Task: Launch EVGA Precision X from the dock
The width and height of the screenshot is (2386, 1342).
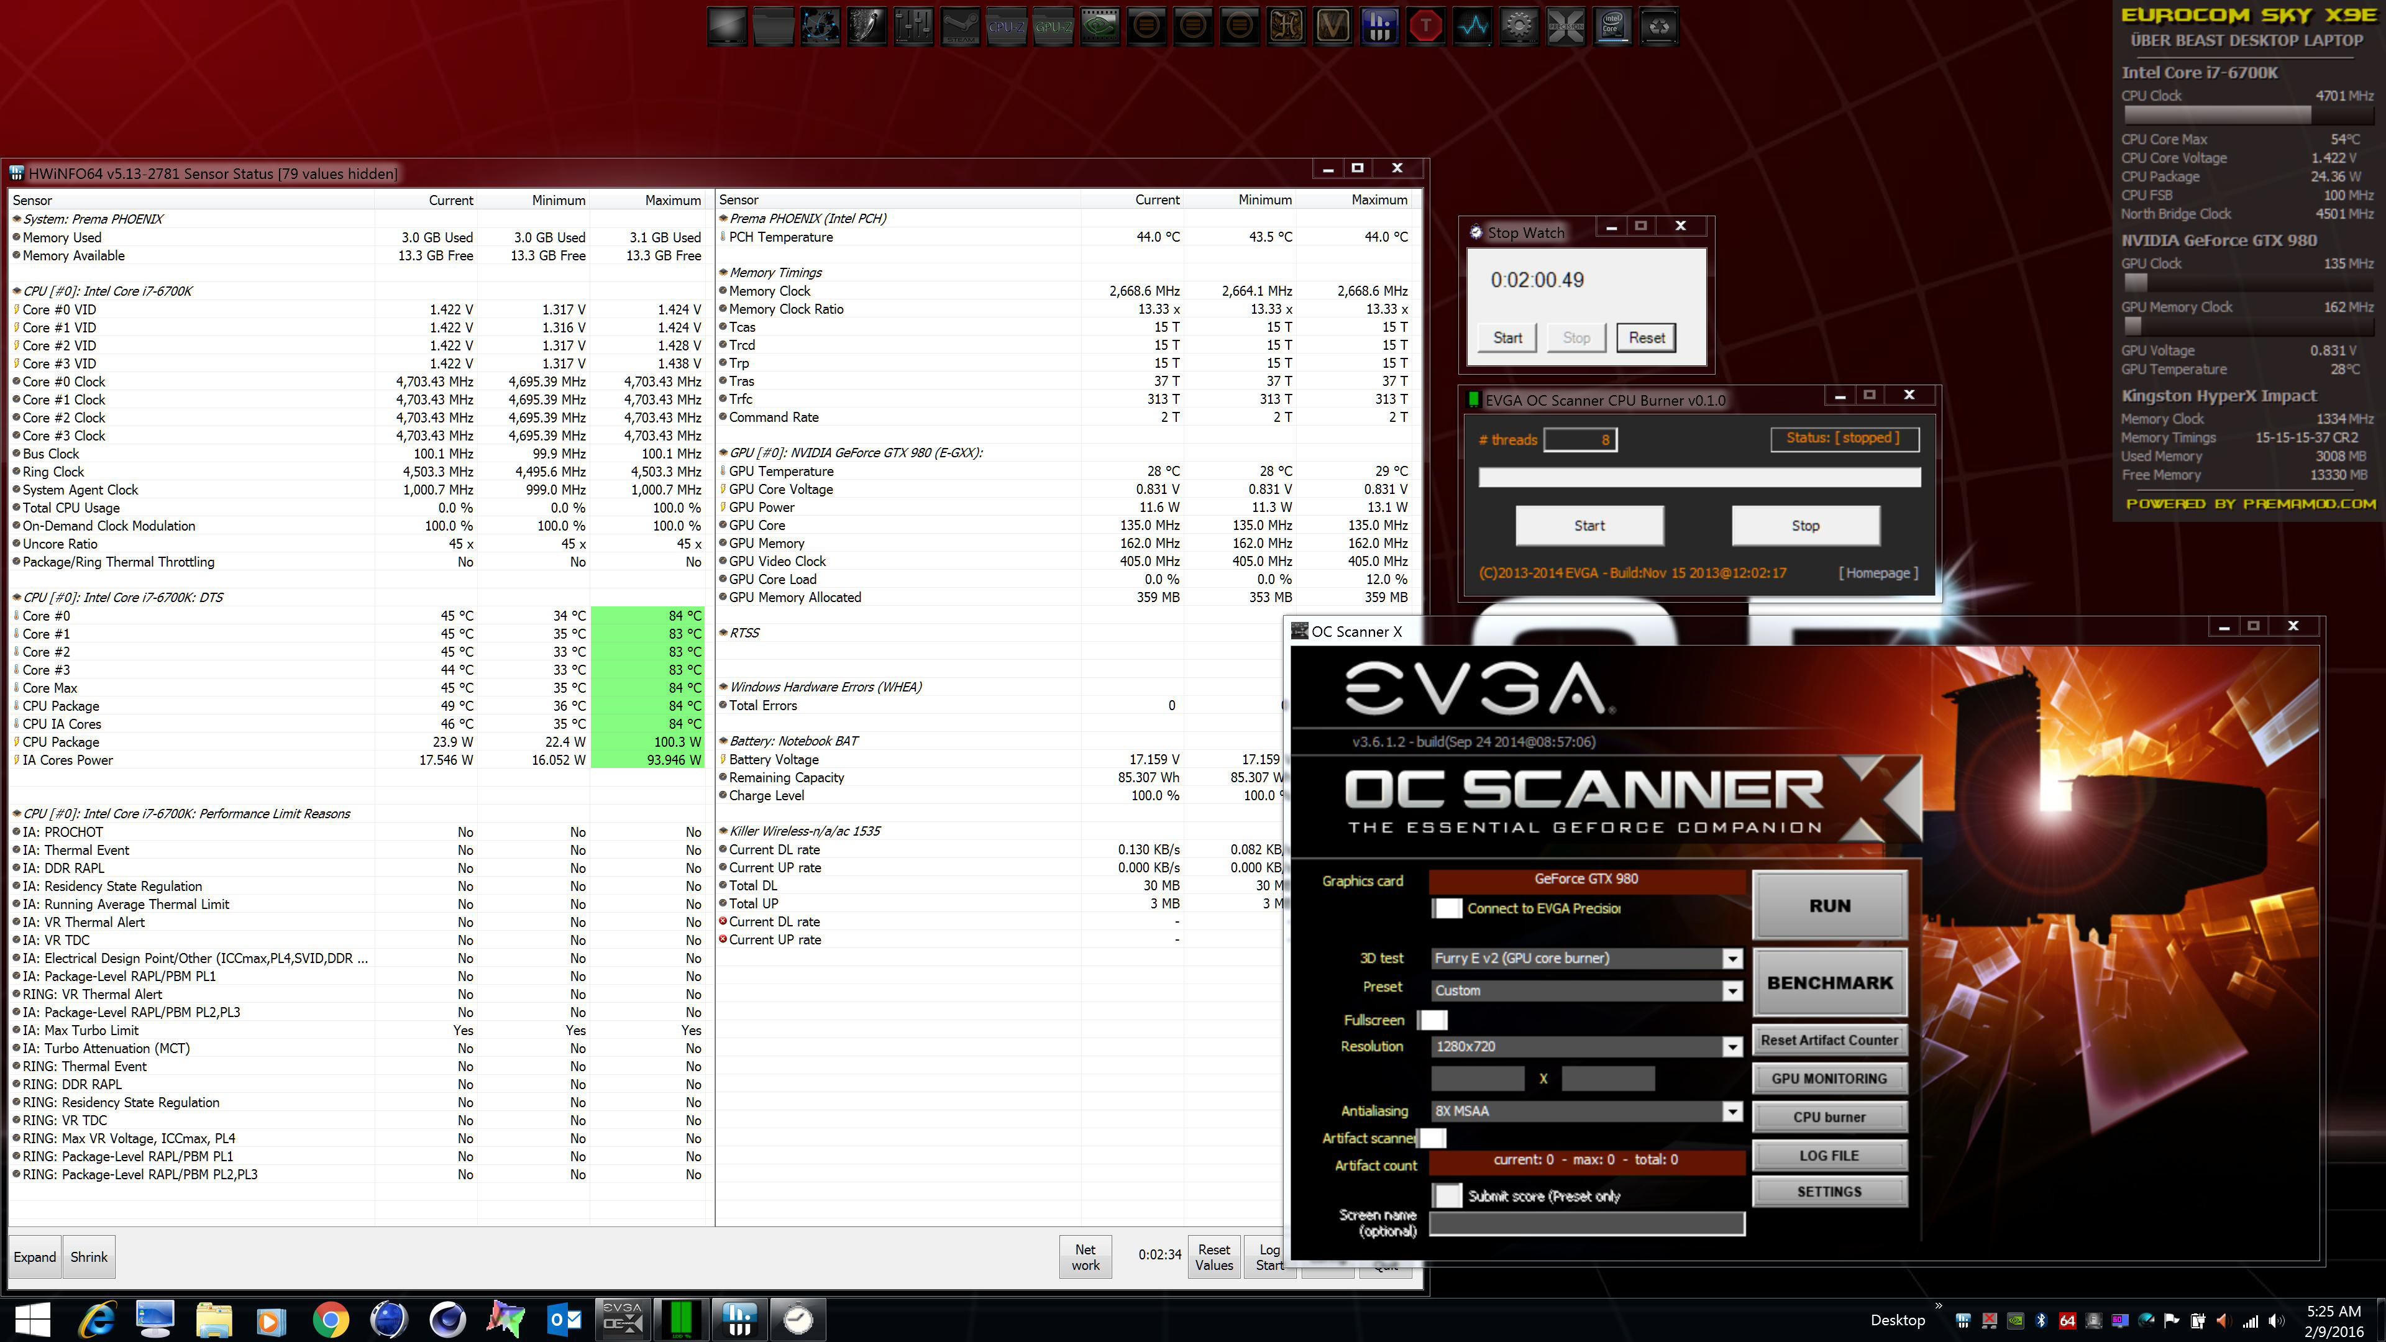Action: [1565, 26]
